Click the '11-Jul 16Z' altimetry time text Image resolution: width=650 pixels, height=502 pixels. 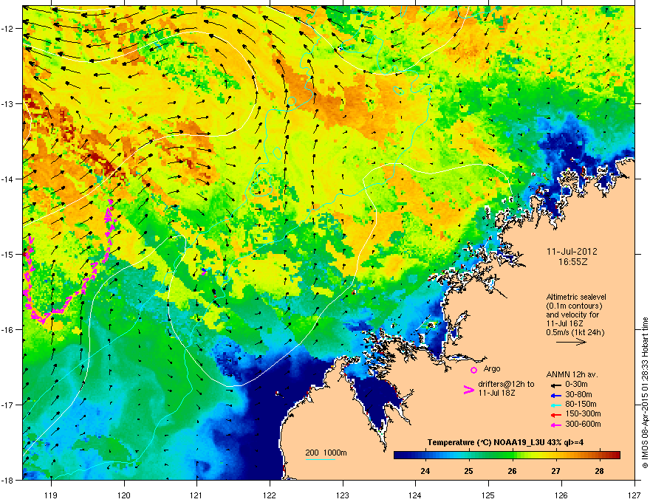tap(564, 323)
